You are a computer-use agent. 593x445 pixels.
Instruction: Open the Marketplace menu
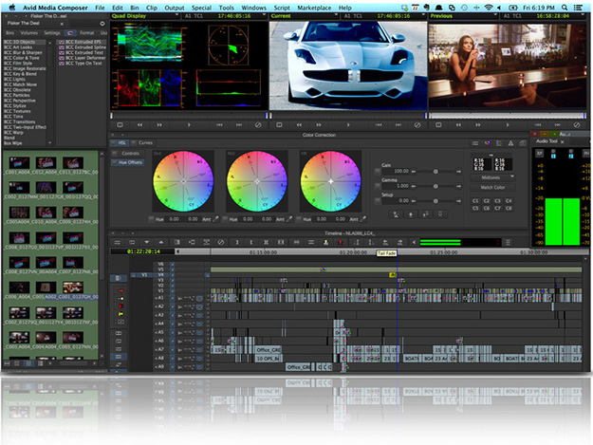pyautogui.click(x=314, y=8)
